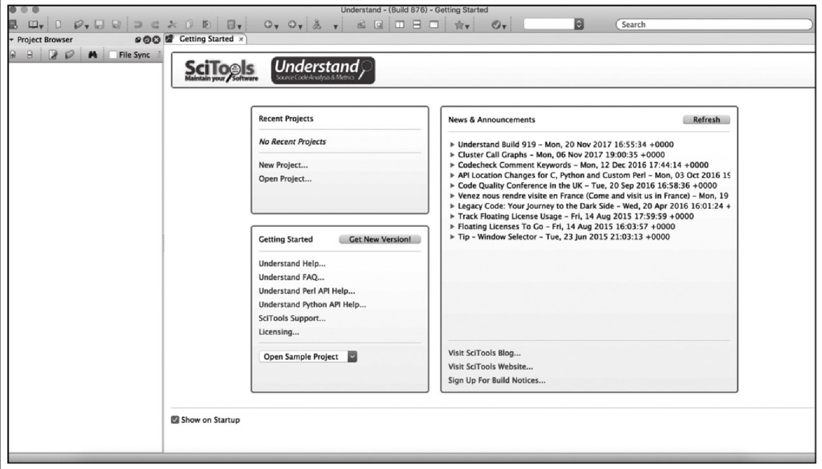Open Understand FAQ... link
This screenshot has height=469, width=822.
click(291, 277)
